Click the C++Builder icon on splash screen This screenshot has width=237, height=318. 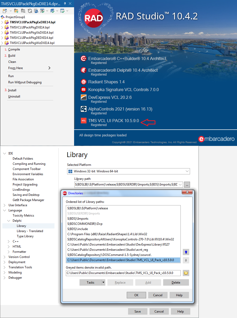tap(84, 58)
